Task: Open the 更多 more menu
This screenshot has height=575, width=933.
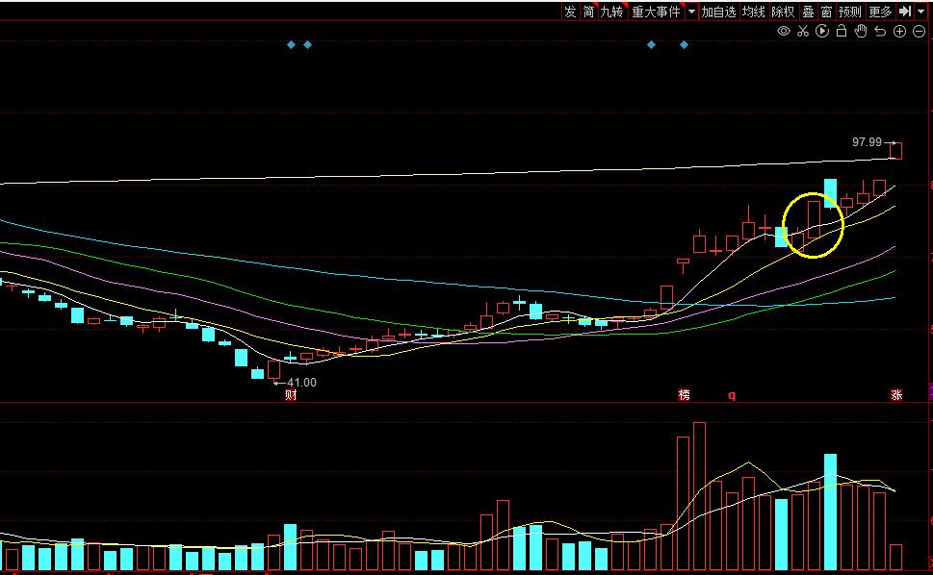Action: coord(881,12)
